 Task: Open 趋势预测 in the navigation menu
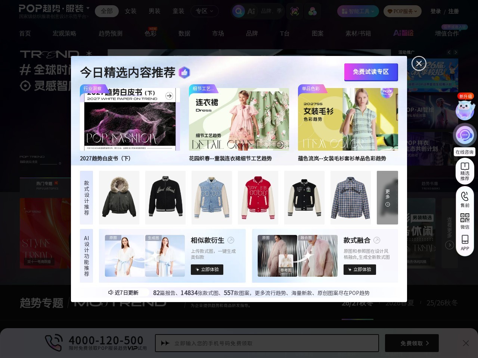click(110, 33)
